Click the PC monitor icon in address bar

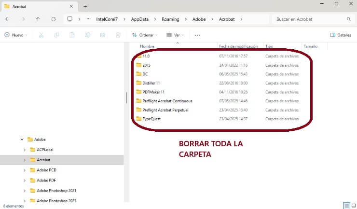[x=70, y=19]
